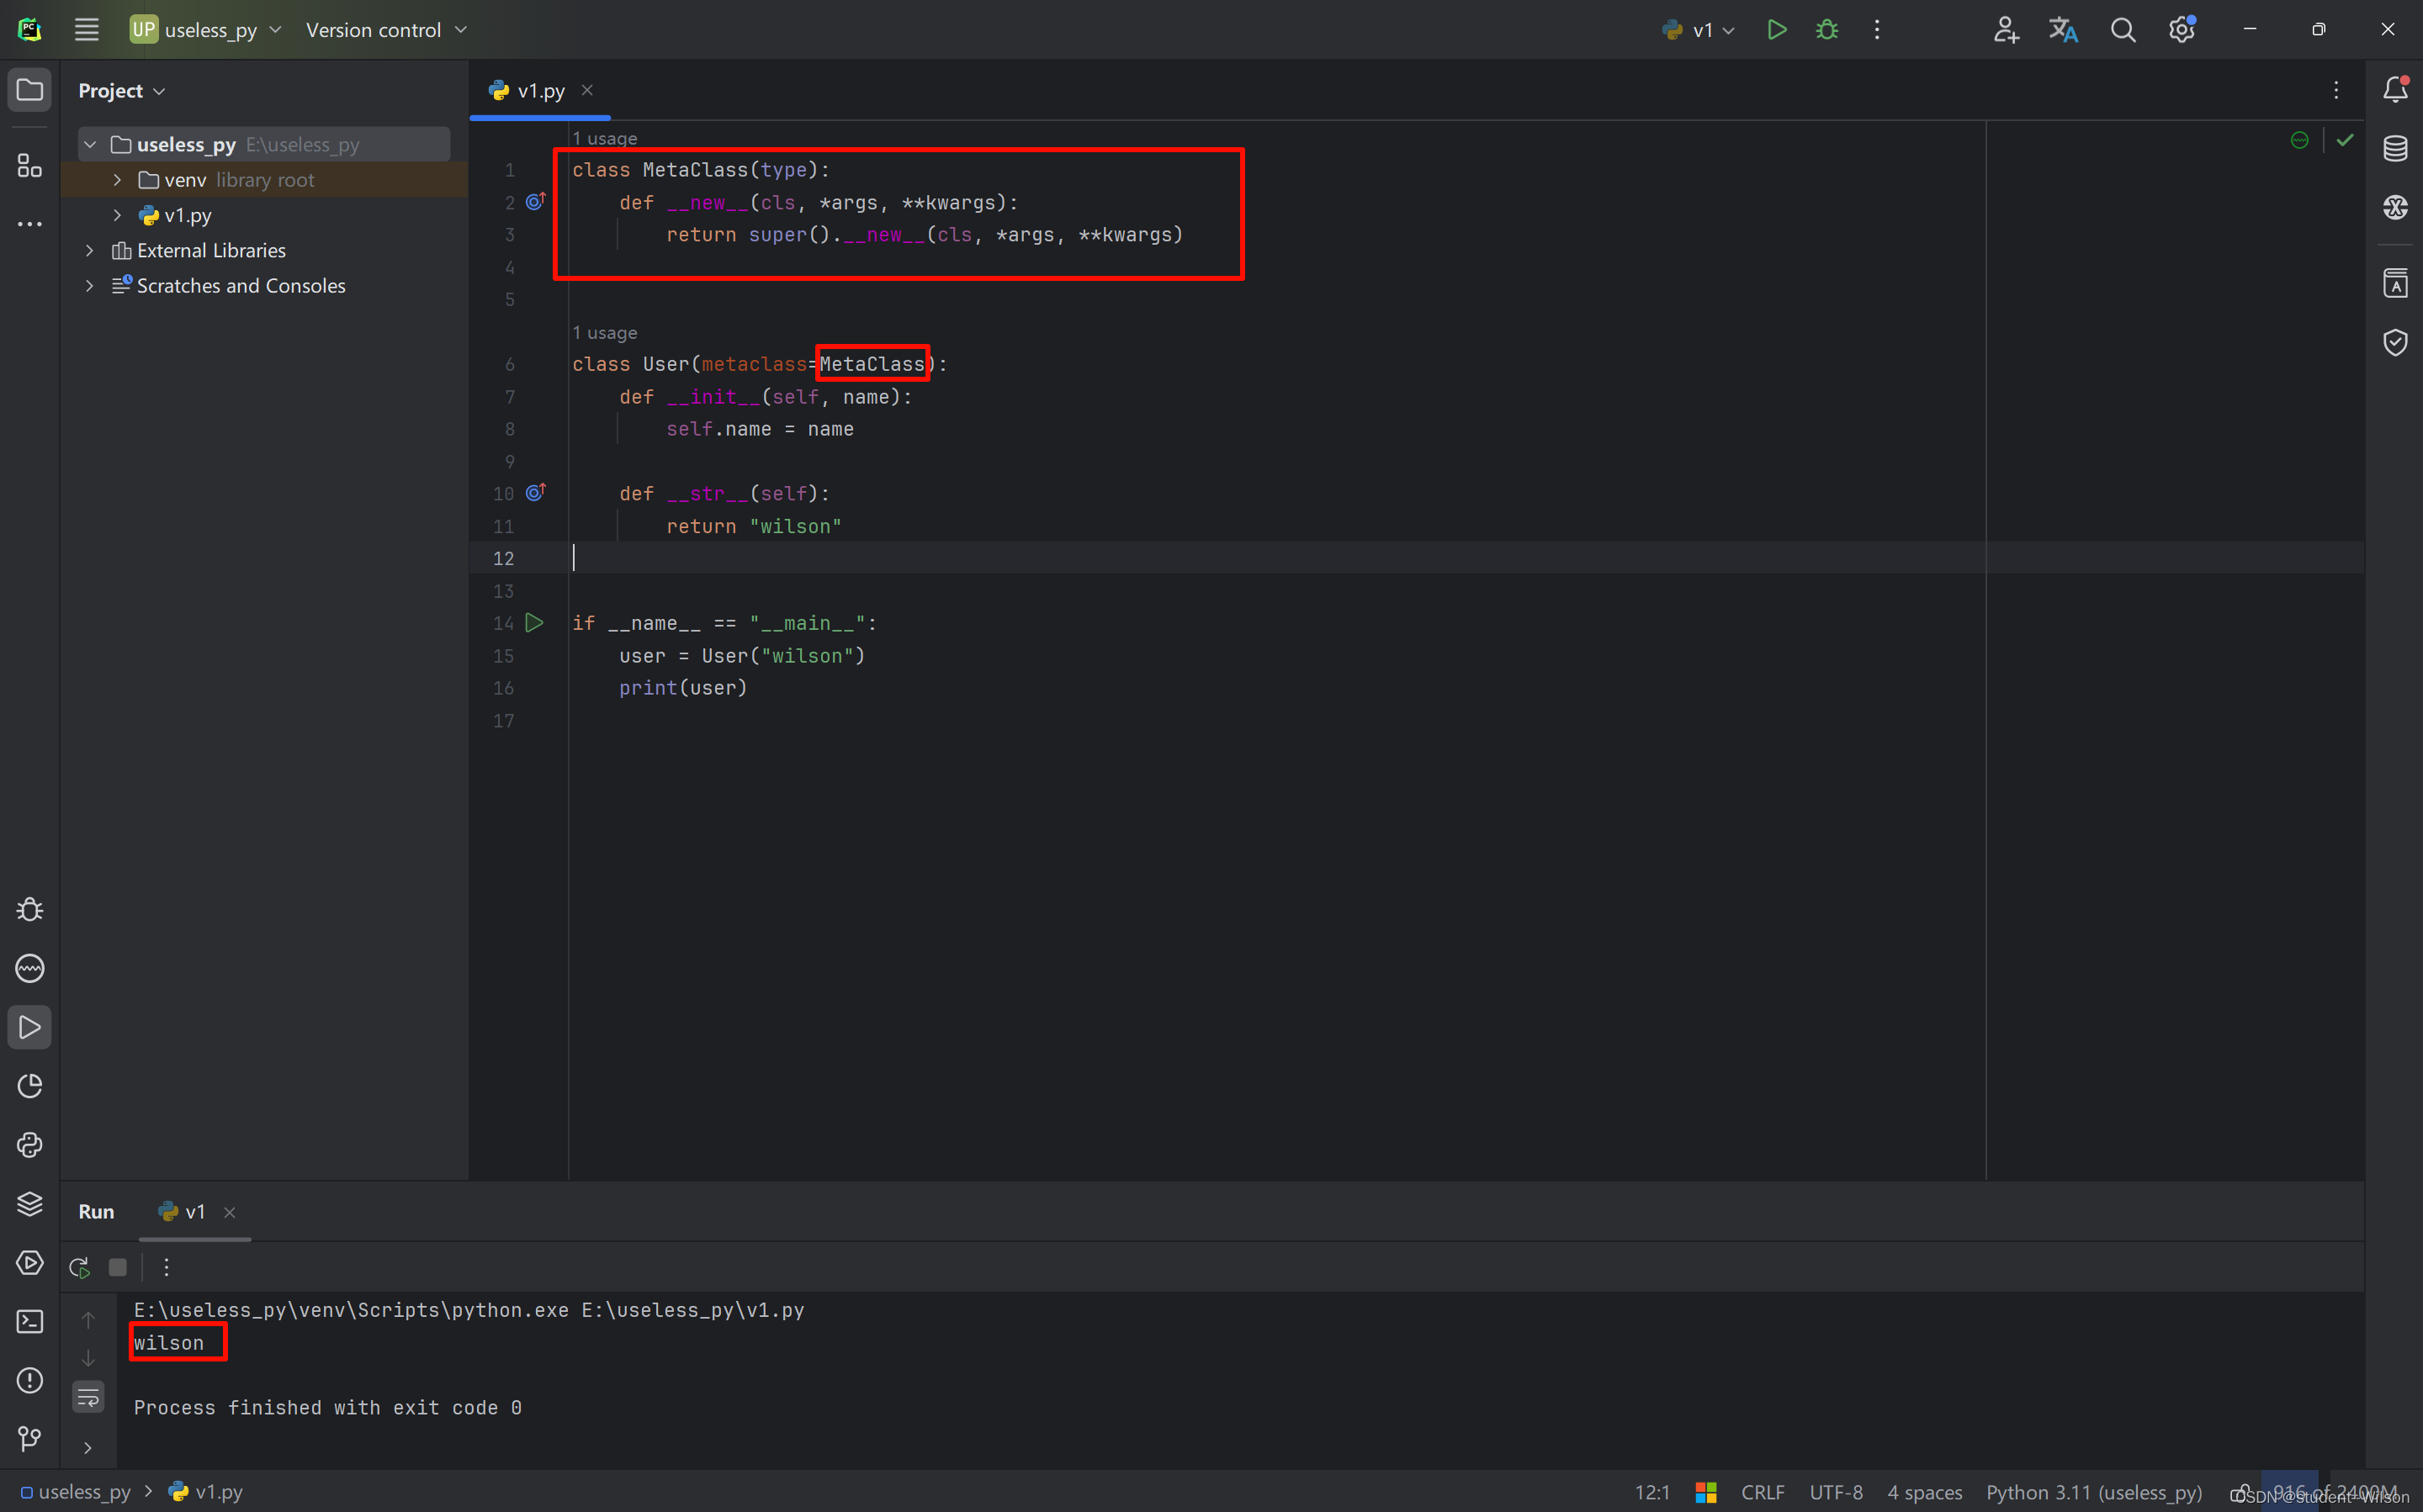Click 4 spaces indent setting
The image size is (2423, 1512).
click(1924, 1492)
